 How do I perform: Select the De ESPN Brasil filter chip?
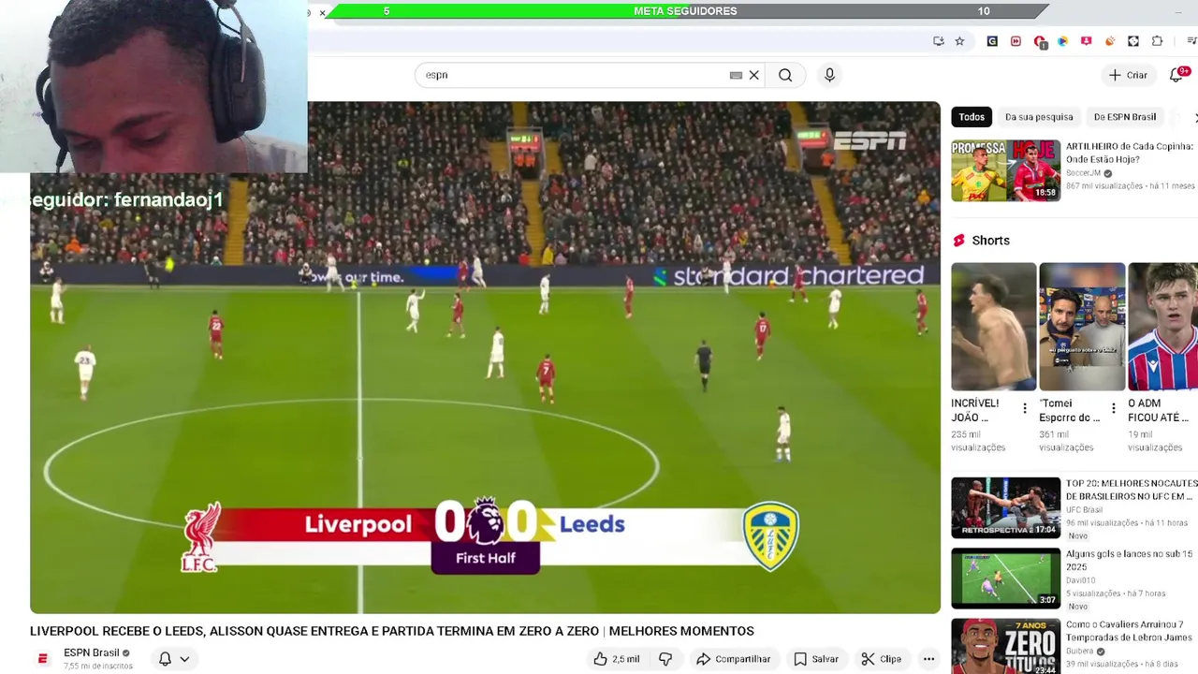pyautogui.click(x=1125, y=117)
